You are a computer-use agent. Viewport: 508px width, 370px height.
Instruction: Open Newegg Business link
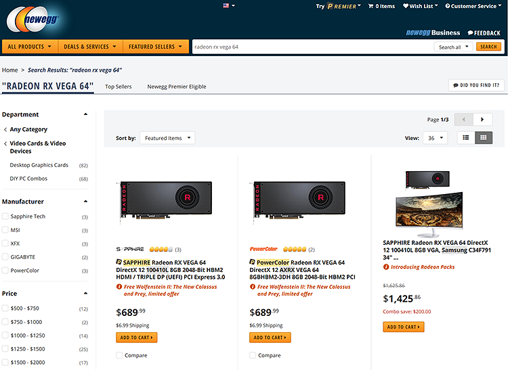(x=433, y=32)
